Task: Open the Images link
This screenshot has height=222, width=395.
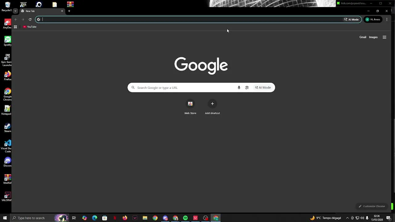Action: 373,37
